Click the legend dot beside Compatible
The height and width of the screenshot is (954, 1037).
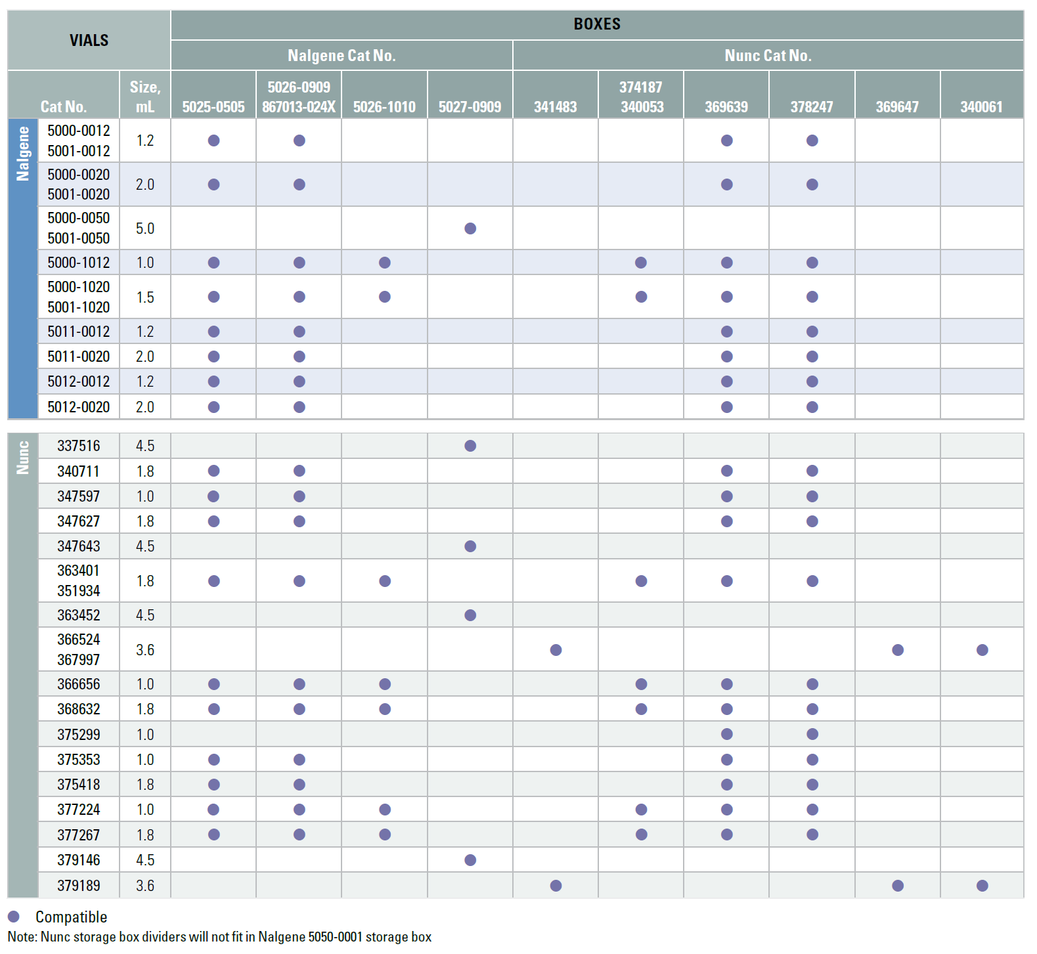coord(14,917)
